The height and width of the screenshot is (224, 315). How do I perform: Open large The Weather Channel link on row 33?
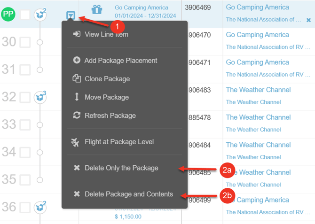259,117
